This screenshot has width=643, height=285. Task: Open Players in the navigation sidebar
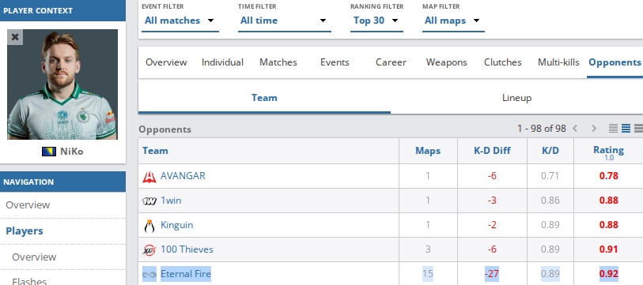click(25, 231)
